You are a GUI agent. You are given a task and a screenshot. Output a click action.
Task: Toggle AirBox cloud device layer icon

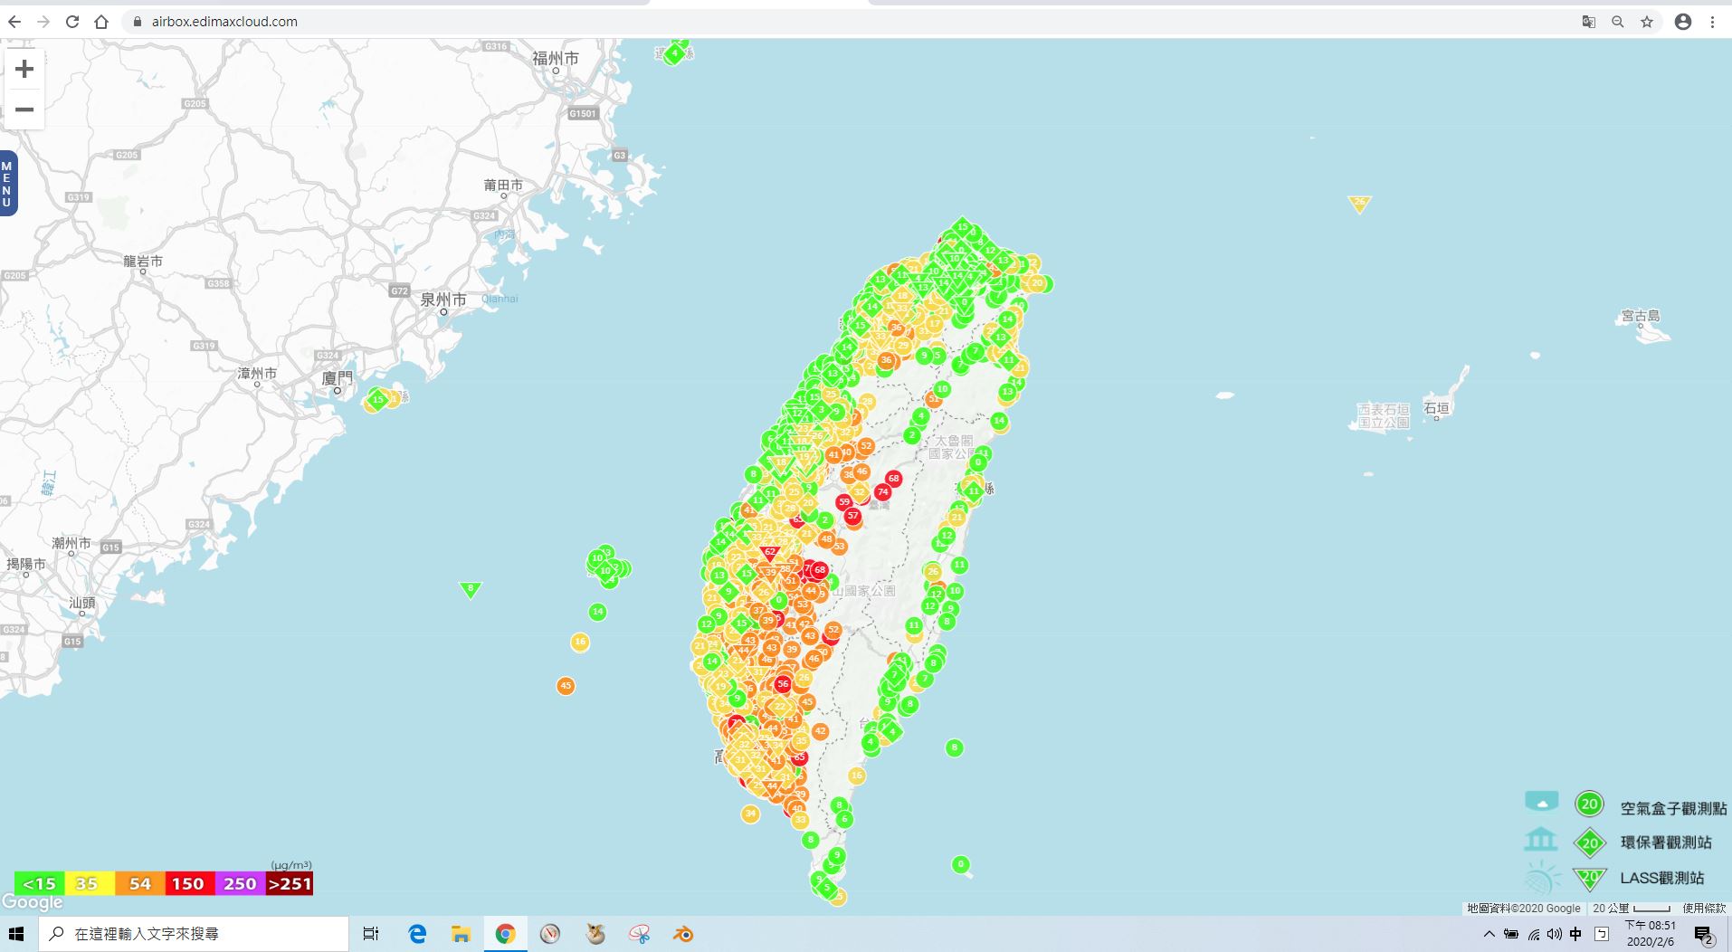point(1541,802)
